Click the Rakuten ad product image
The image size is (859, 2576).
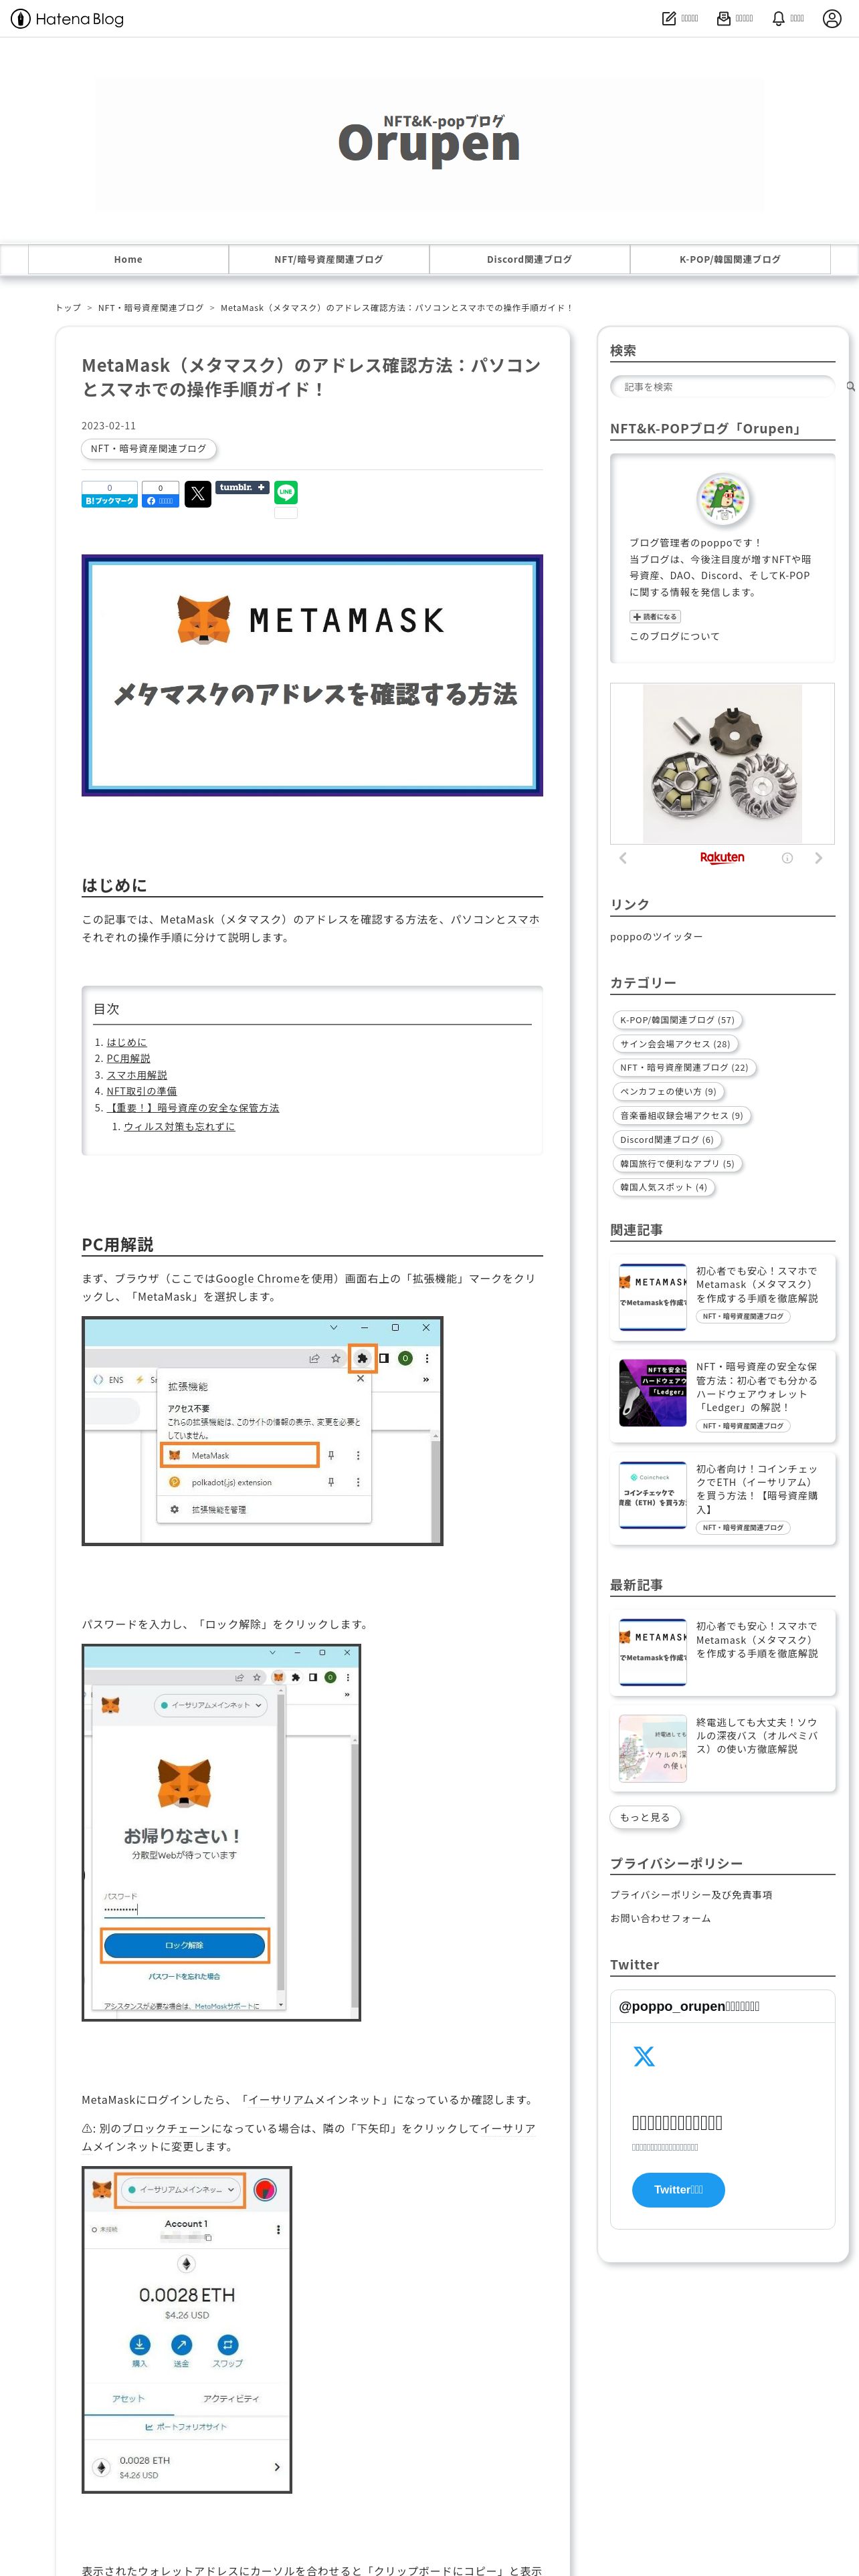(x=722, y=764)
